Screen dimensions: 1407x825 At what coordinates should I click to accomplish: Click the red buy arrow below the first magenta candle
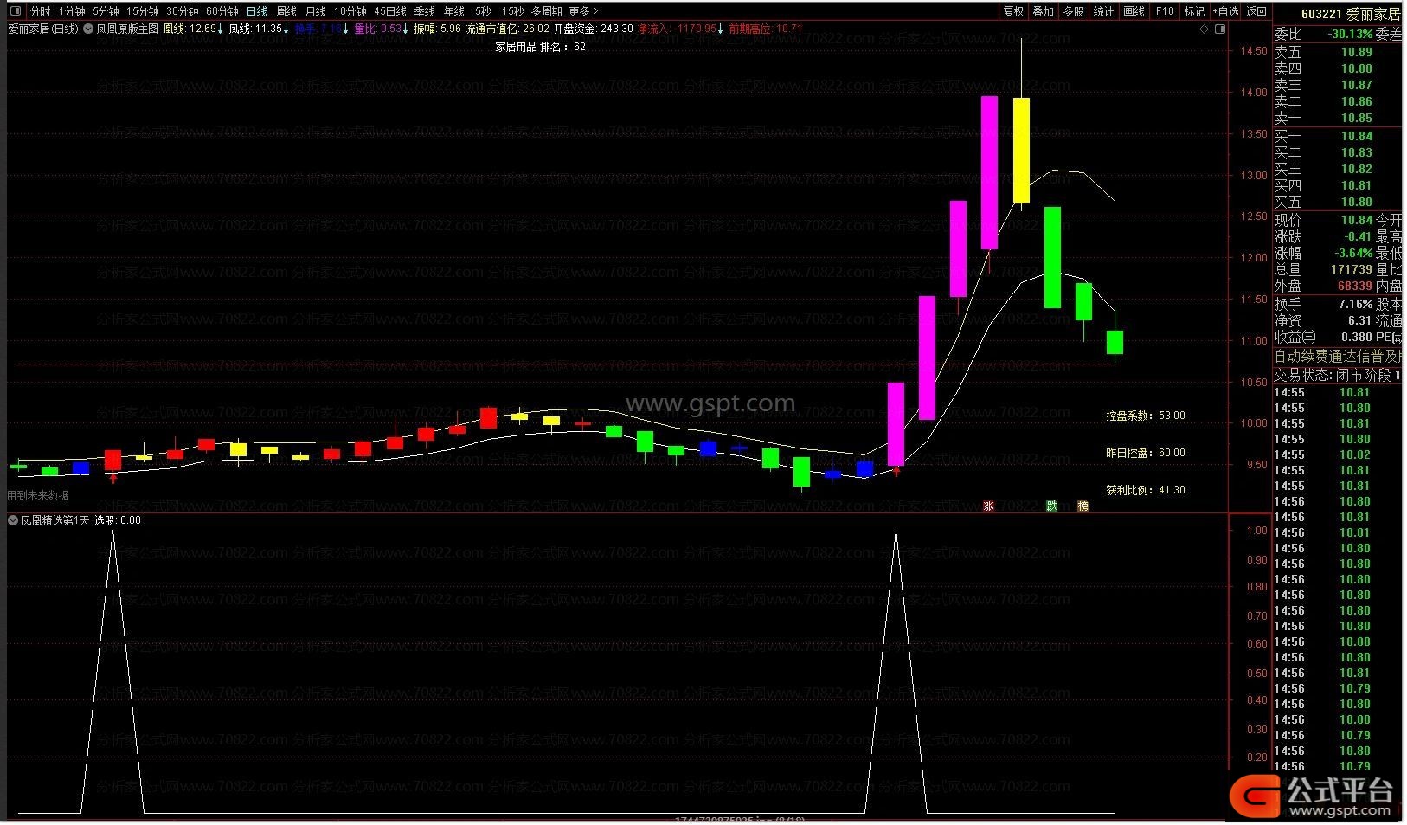(x=896, y=471)
